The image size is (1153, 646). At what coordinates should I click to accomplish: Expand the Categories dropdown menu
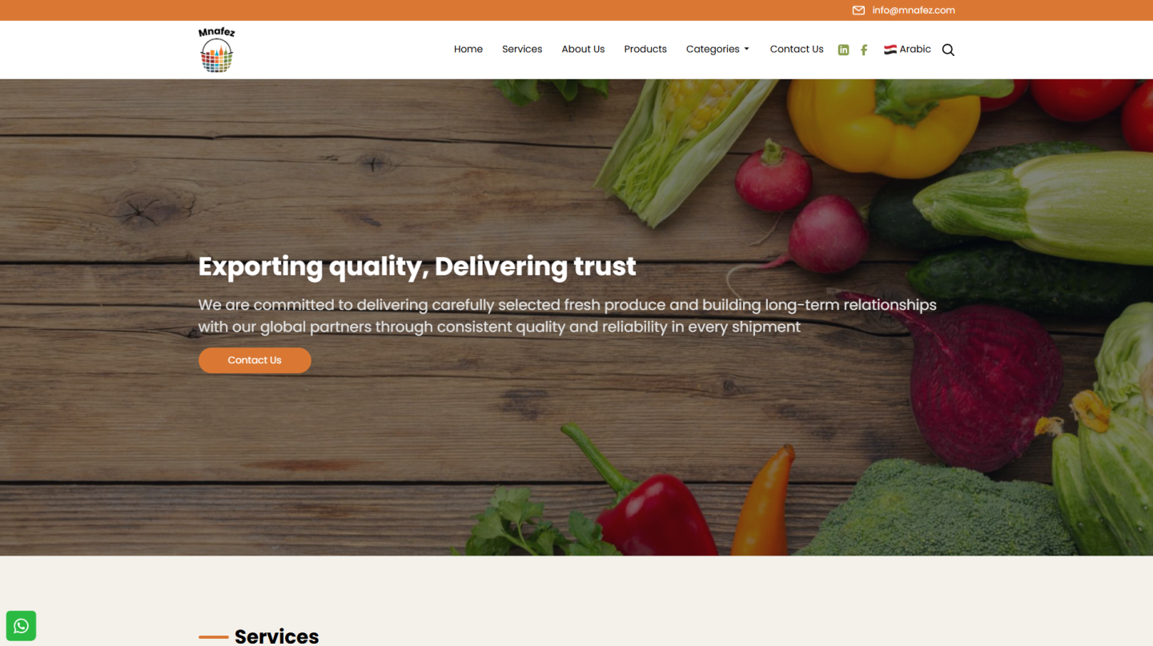click(x=717, y=49)
